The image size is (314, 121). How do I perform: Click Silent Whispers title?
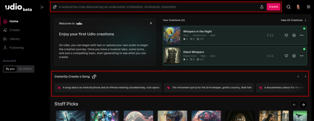click(193, 52)
